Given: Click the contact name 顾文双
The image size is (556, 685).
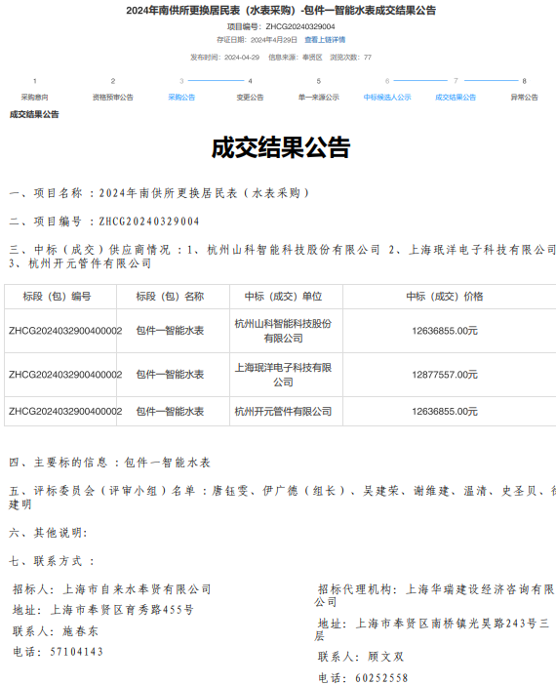Looking at the screenshot, I should tap(385, 657).
